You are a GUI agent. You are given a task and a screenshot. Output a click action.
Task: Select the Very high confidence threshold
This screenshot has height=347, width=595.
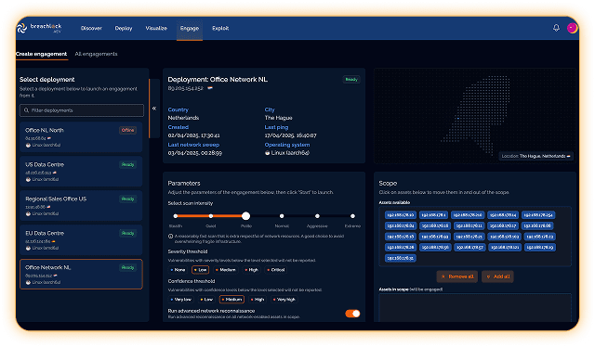284,300
